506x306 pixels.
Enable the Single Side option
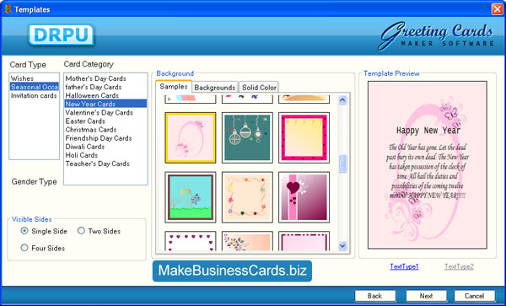(x=24, y=231)
